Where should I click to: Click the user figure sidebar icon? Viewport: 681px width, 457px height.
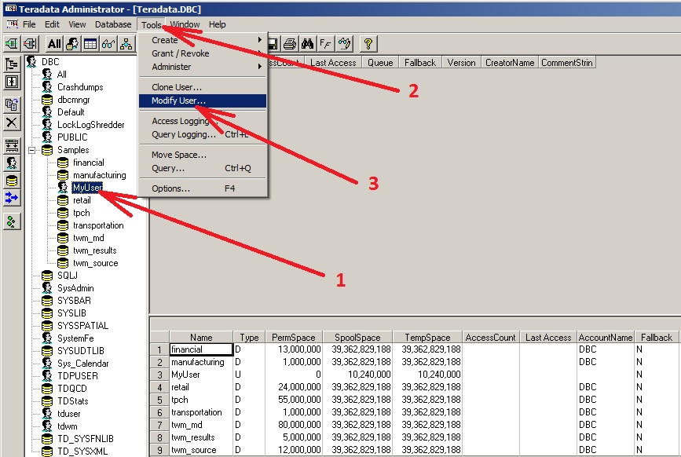[12, 163]
